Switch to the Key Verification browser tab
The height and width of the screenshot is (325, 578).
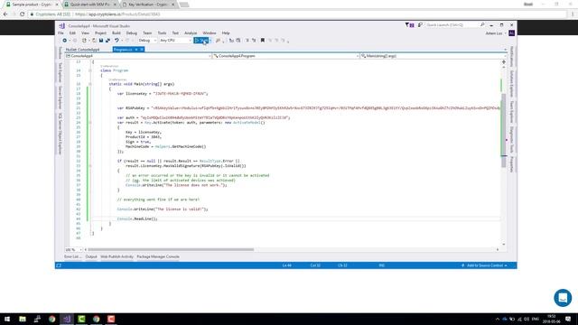coord(148,5)
